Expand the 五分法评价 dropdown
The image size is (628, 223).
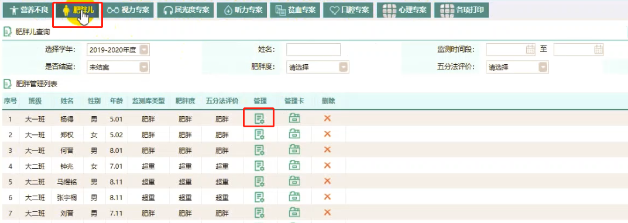(x=543, y=67)
